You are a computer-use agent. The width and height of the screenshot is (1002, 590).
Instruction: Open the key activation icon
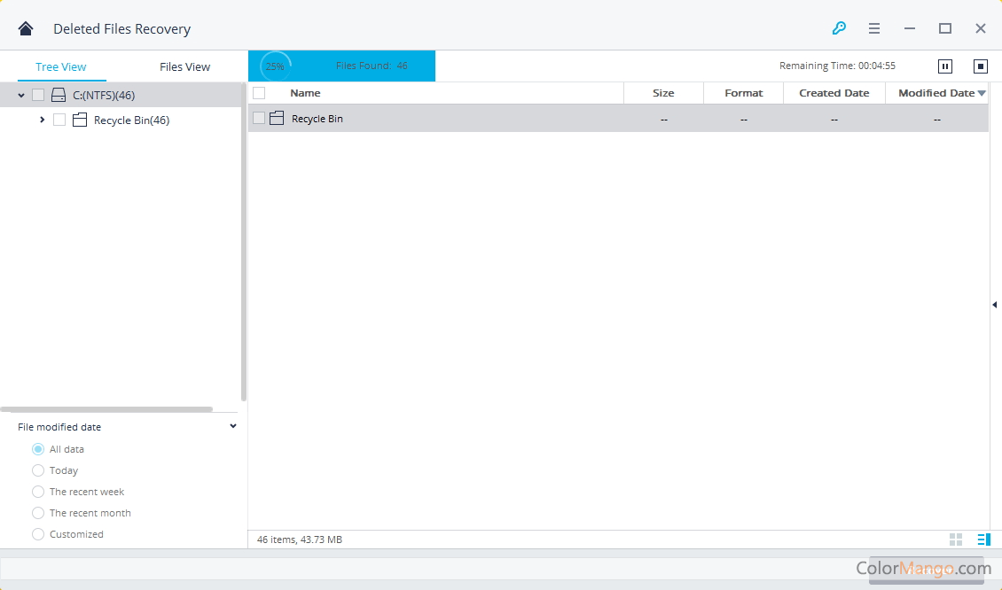click(839, 28)
